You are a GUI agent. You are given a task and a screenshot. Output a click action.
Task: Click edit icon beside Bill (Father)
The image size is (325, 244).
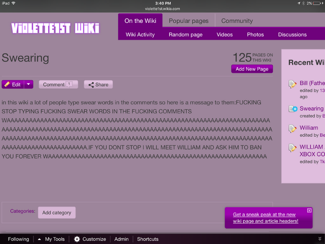(x=292, y=84)
